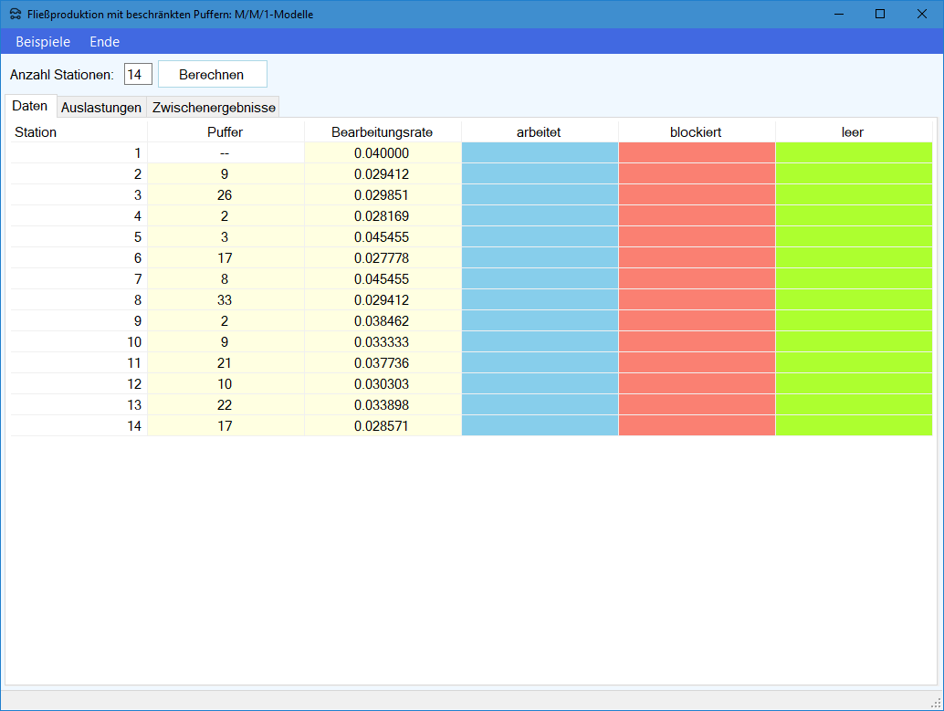The image size is (944, 711).
Task: Click the Bearbeitungsrate column header
Action: tap(382, 132)
